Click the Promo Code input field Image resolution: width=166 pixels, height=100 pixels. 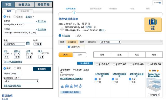(12, 74)
